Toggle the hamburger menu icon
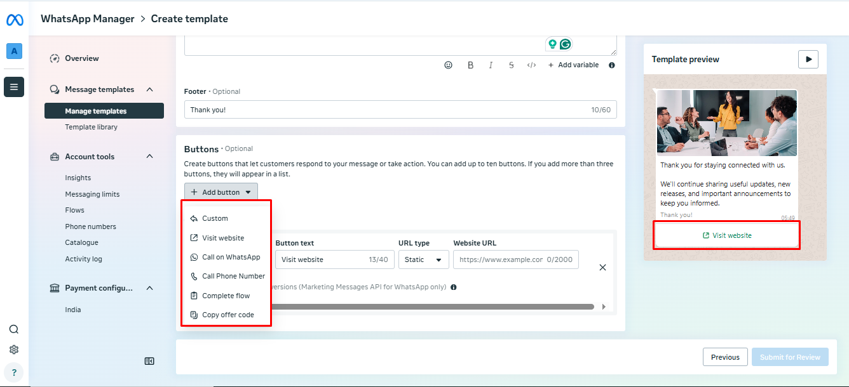Image resolution: width=849 pixels, height=387 pixels. 14,87
